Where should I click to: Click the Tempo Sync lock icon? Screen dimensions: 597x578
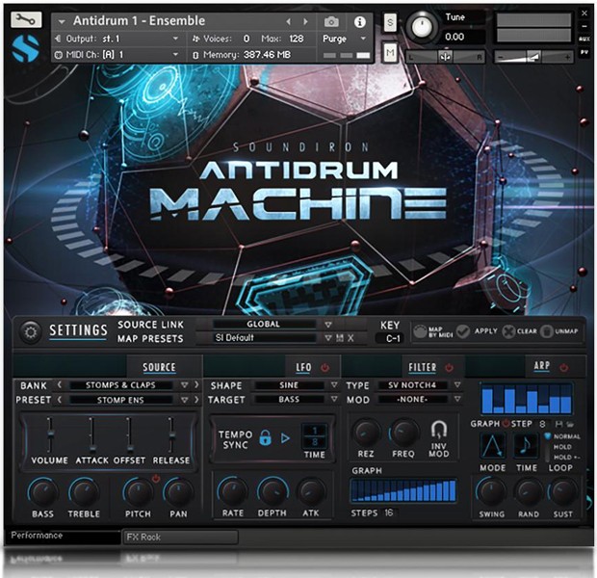[x=266, y=437]
